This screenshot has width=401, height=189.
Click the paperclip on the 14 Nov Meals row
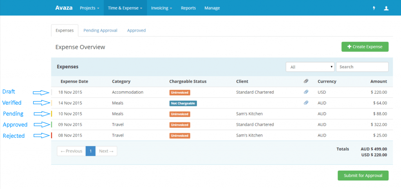click(306, 103)
